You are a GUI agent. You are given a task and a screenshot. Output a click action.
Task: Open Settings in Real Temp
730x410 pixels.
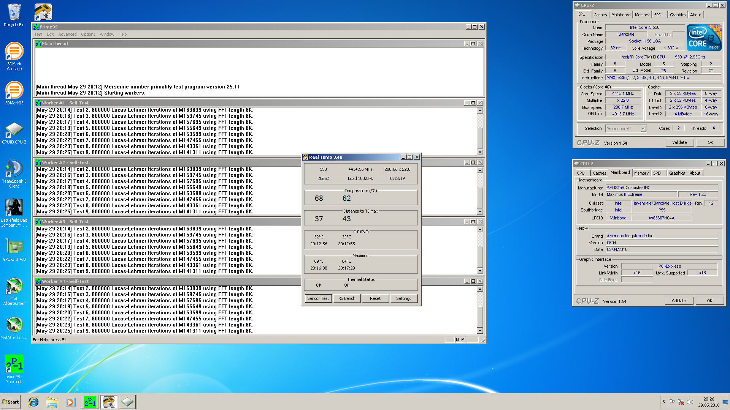[x=404, y=298]
